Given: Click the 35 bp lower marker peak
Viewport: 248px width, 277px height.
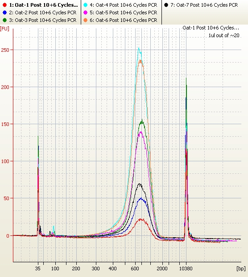Looking at the screenshot, I should point(38,138).
